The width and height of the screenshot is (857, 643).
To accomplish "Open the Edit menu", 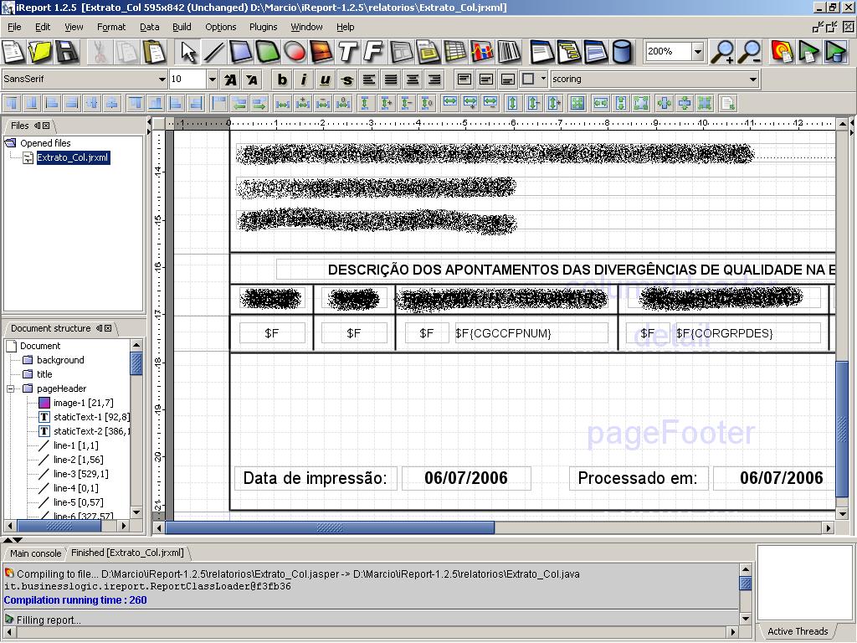I will click(43, 27).
